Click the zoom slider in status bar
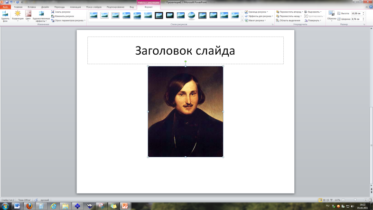 tap(354, 200)
